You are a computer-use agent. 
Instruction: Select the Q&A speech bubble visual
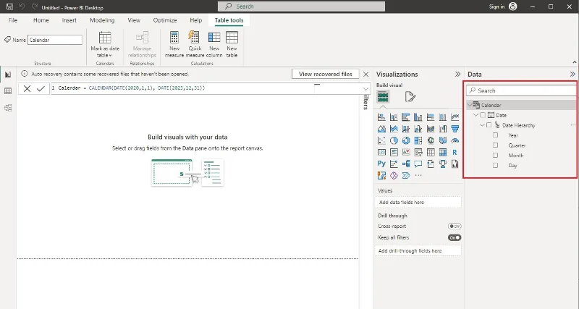coord(418,164)
